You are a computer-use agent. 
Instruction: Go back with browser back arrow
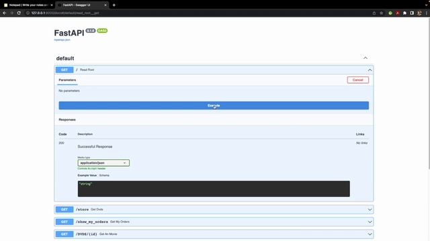[5, 13]
